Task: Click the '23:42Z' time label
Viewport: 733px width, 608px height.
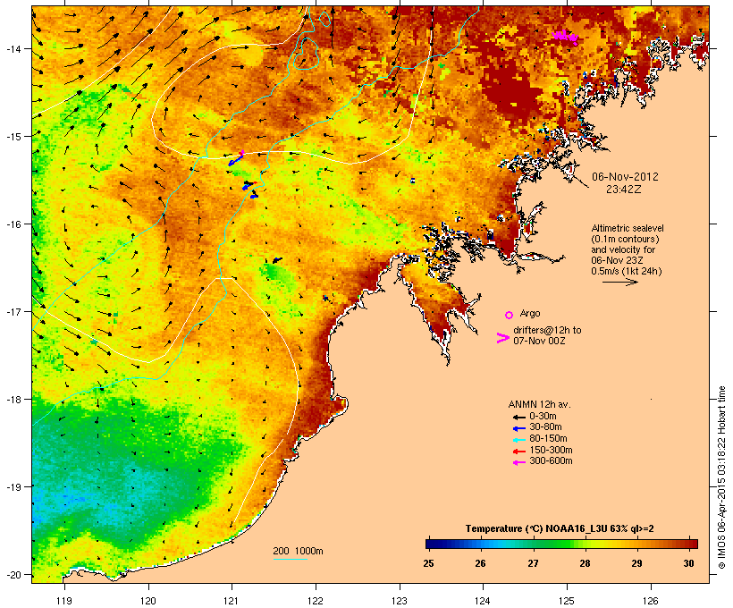Action: pos(624,190)
